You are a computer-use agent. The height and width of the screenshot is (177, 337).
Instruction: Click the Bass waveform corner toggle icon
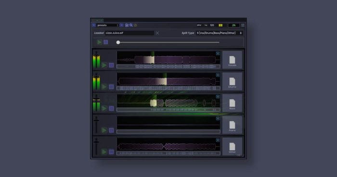tap(218, 97)
